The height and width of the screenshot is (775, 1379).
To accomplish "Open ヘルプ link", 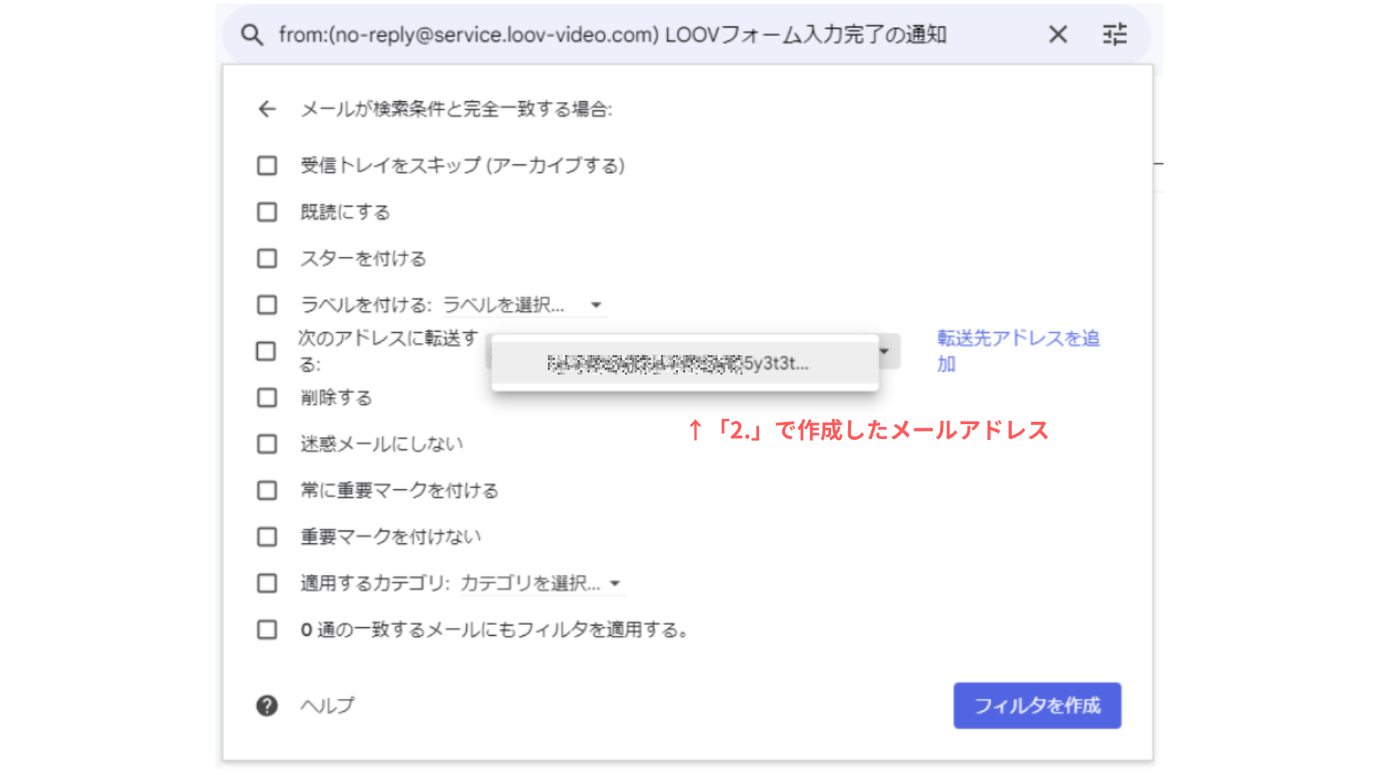I will point(328,705).
